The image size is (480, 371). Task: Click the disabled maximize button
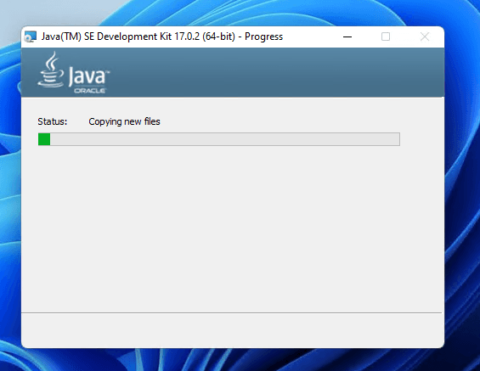pyautogui.click(x=386, y=37)
